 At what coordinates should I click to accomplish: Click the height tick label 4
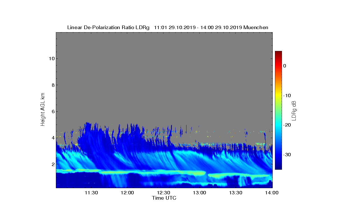pyautogui.click(x=53, y=138)
